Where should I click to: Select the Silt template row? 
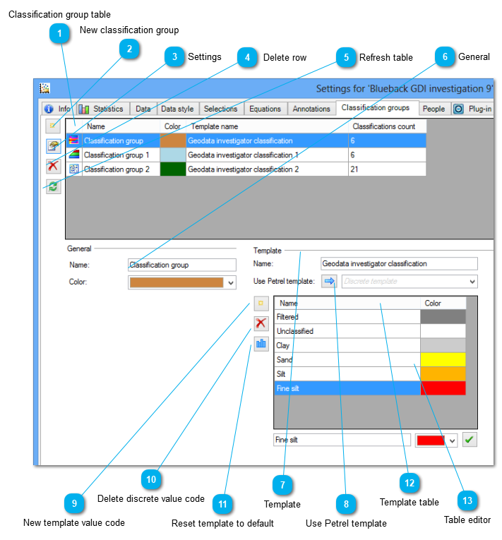347,373
